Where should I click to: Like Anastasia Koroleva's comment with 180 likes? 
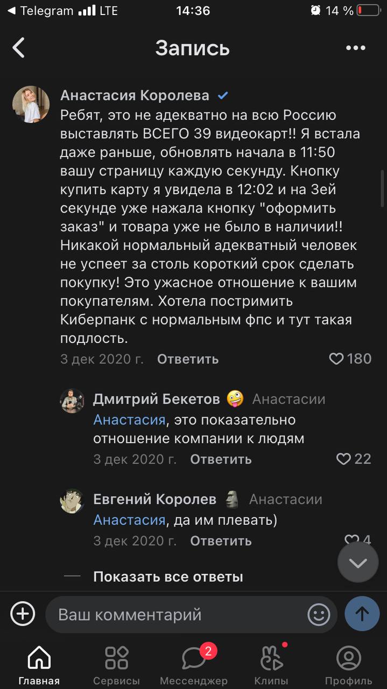[336, 359]
